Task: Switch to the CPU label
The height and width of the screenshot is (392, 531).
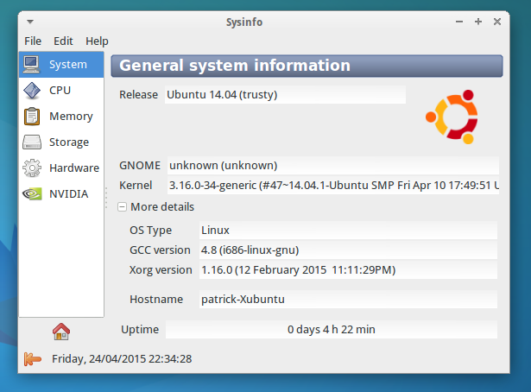Action: (x=60, y=91)
